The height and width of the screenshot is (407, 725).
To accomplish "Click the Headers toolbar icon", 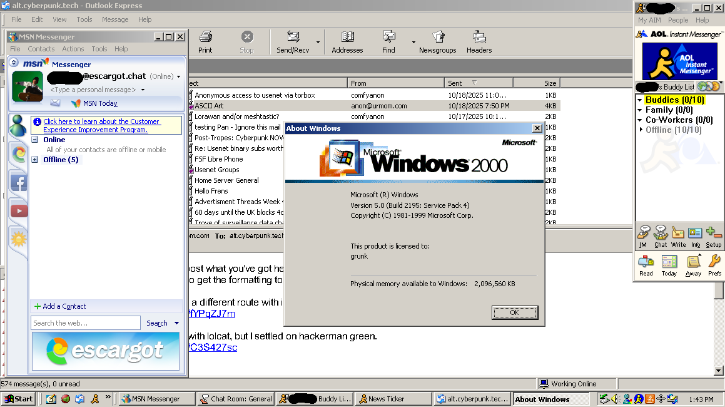I will tap(480, 37).
